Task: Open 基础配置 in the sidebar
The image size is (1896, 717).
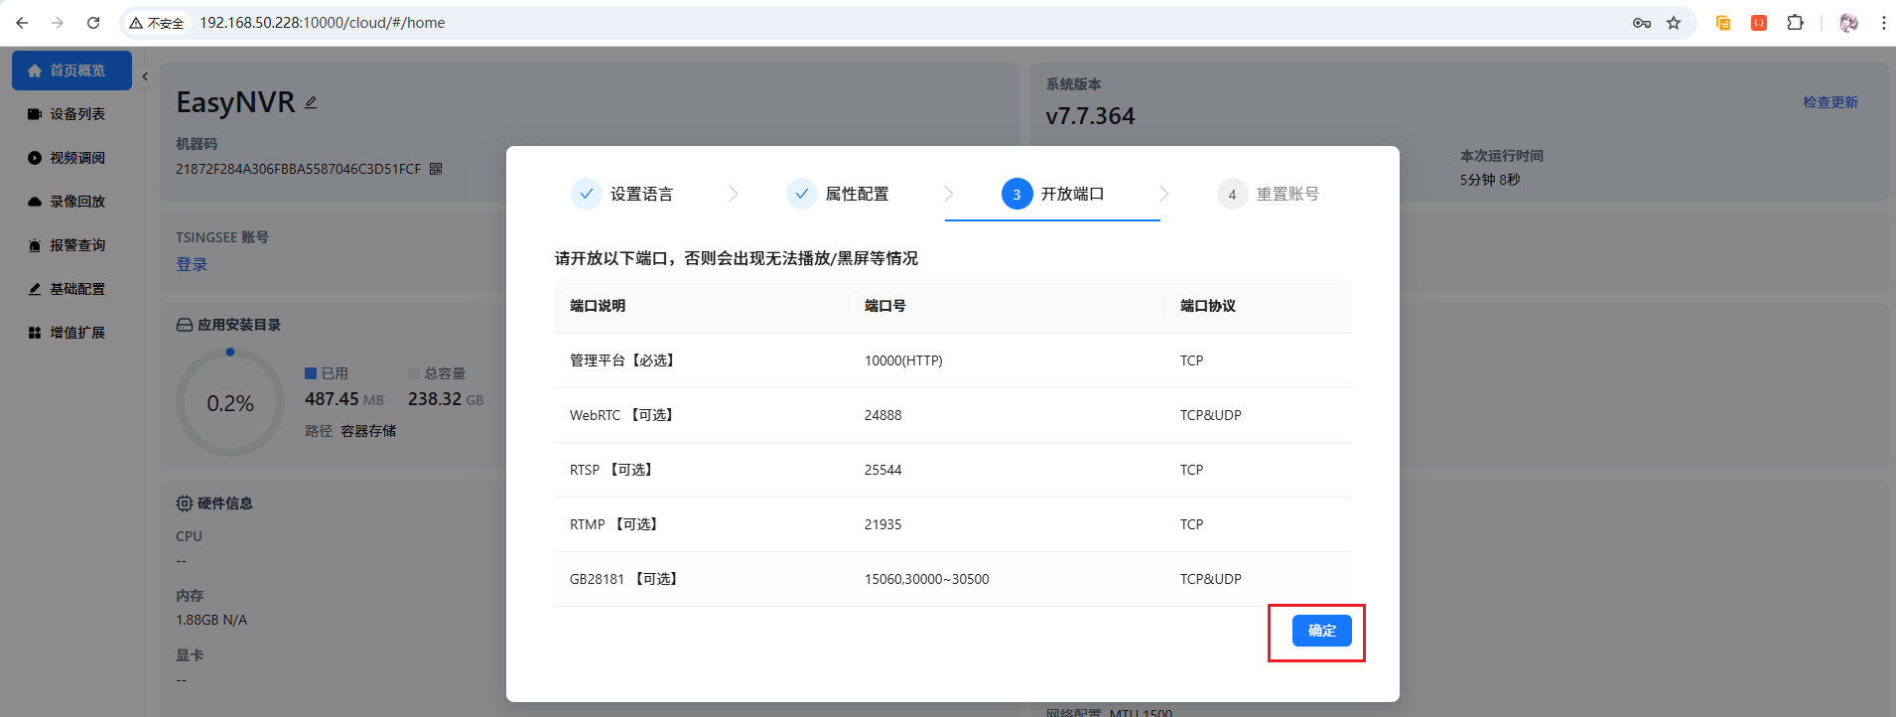Action: (x=77, y=289)
